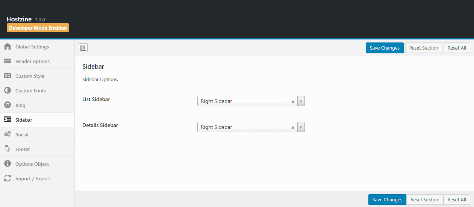Click the Header options card icon
474x207 pixels.
[x=8, y=61]
